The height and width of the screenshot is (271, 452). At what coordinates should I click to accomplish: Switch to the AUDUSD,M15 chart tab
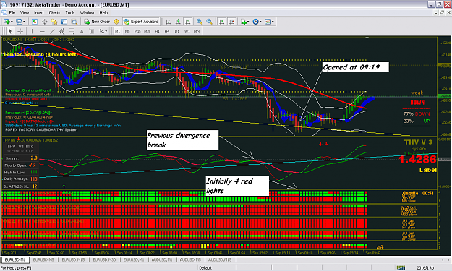coord(220,259)
